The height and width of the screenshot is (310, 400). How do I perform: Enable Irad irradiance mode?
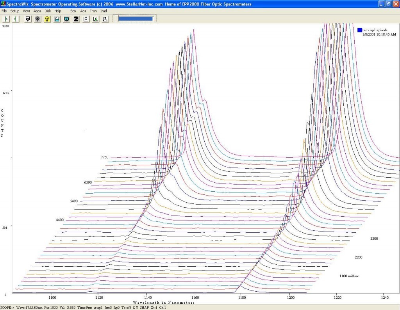(104, 11)
